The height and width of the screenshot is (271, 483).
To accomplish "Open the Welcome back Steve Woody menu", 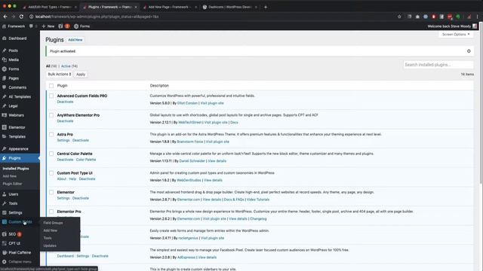I will [452, 26].
